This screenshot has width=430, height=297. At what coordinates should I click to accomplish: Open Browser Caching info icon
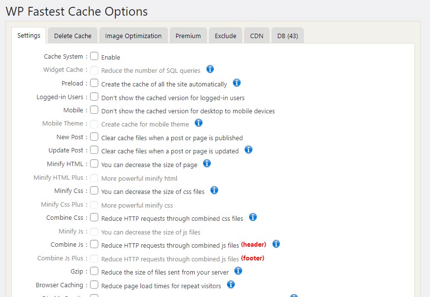tap(231, 284)
